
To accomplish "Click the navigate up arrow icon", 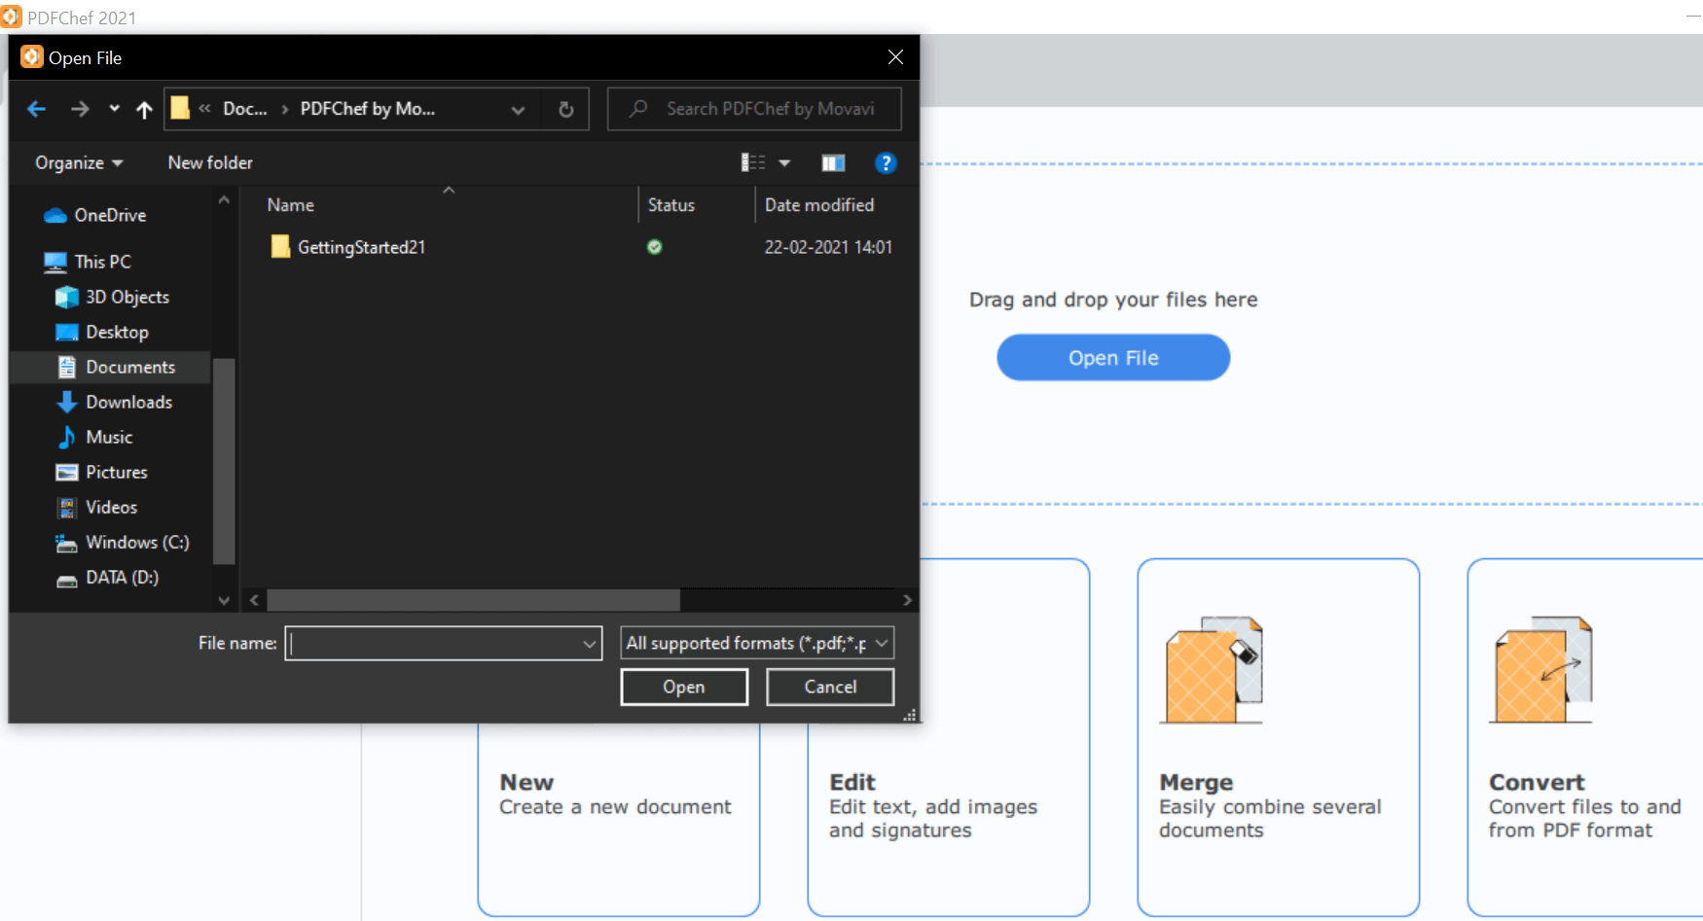I will [143, 109].
